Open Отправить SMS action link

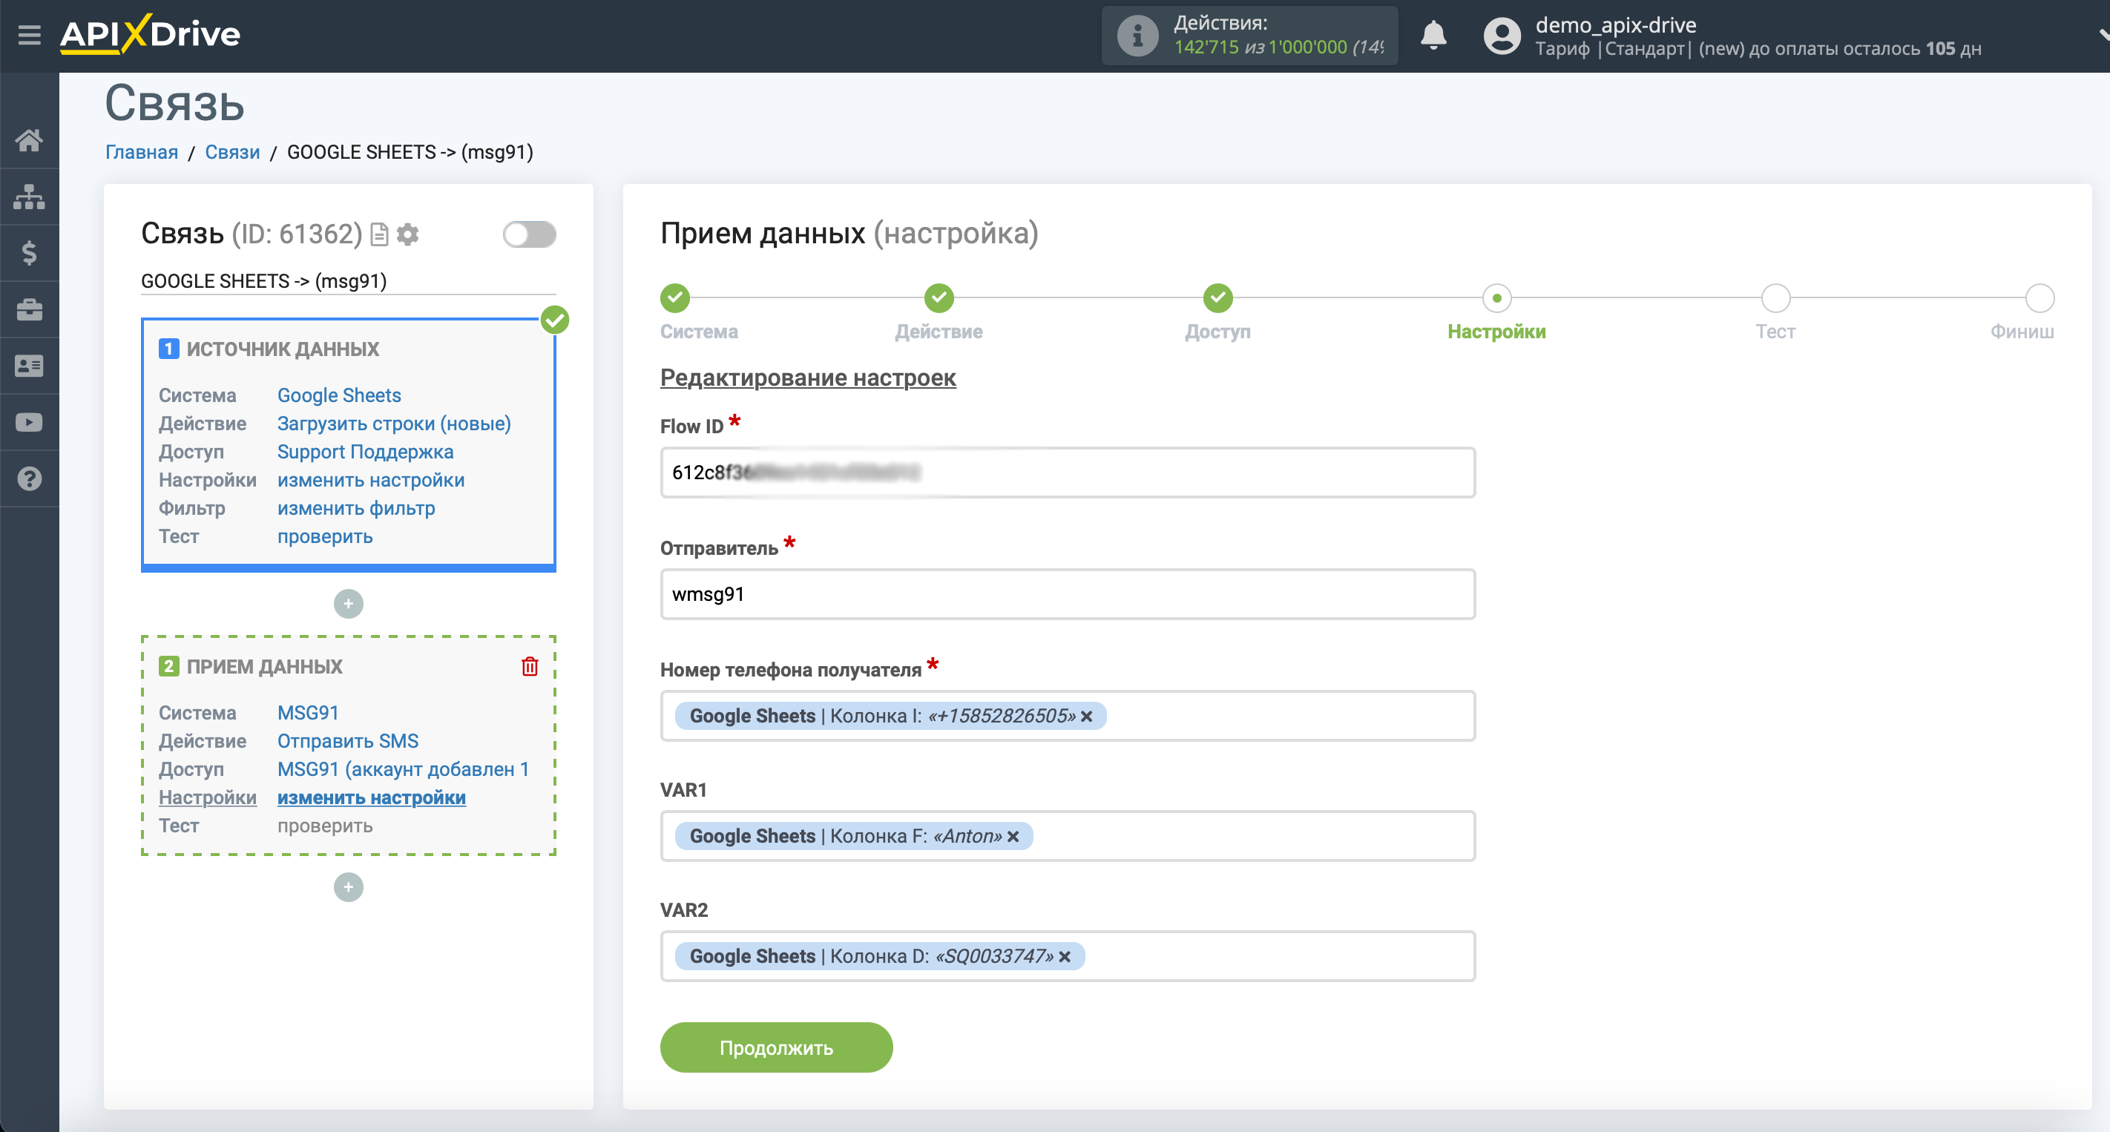point(348,741)
